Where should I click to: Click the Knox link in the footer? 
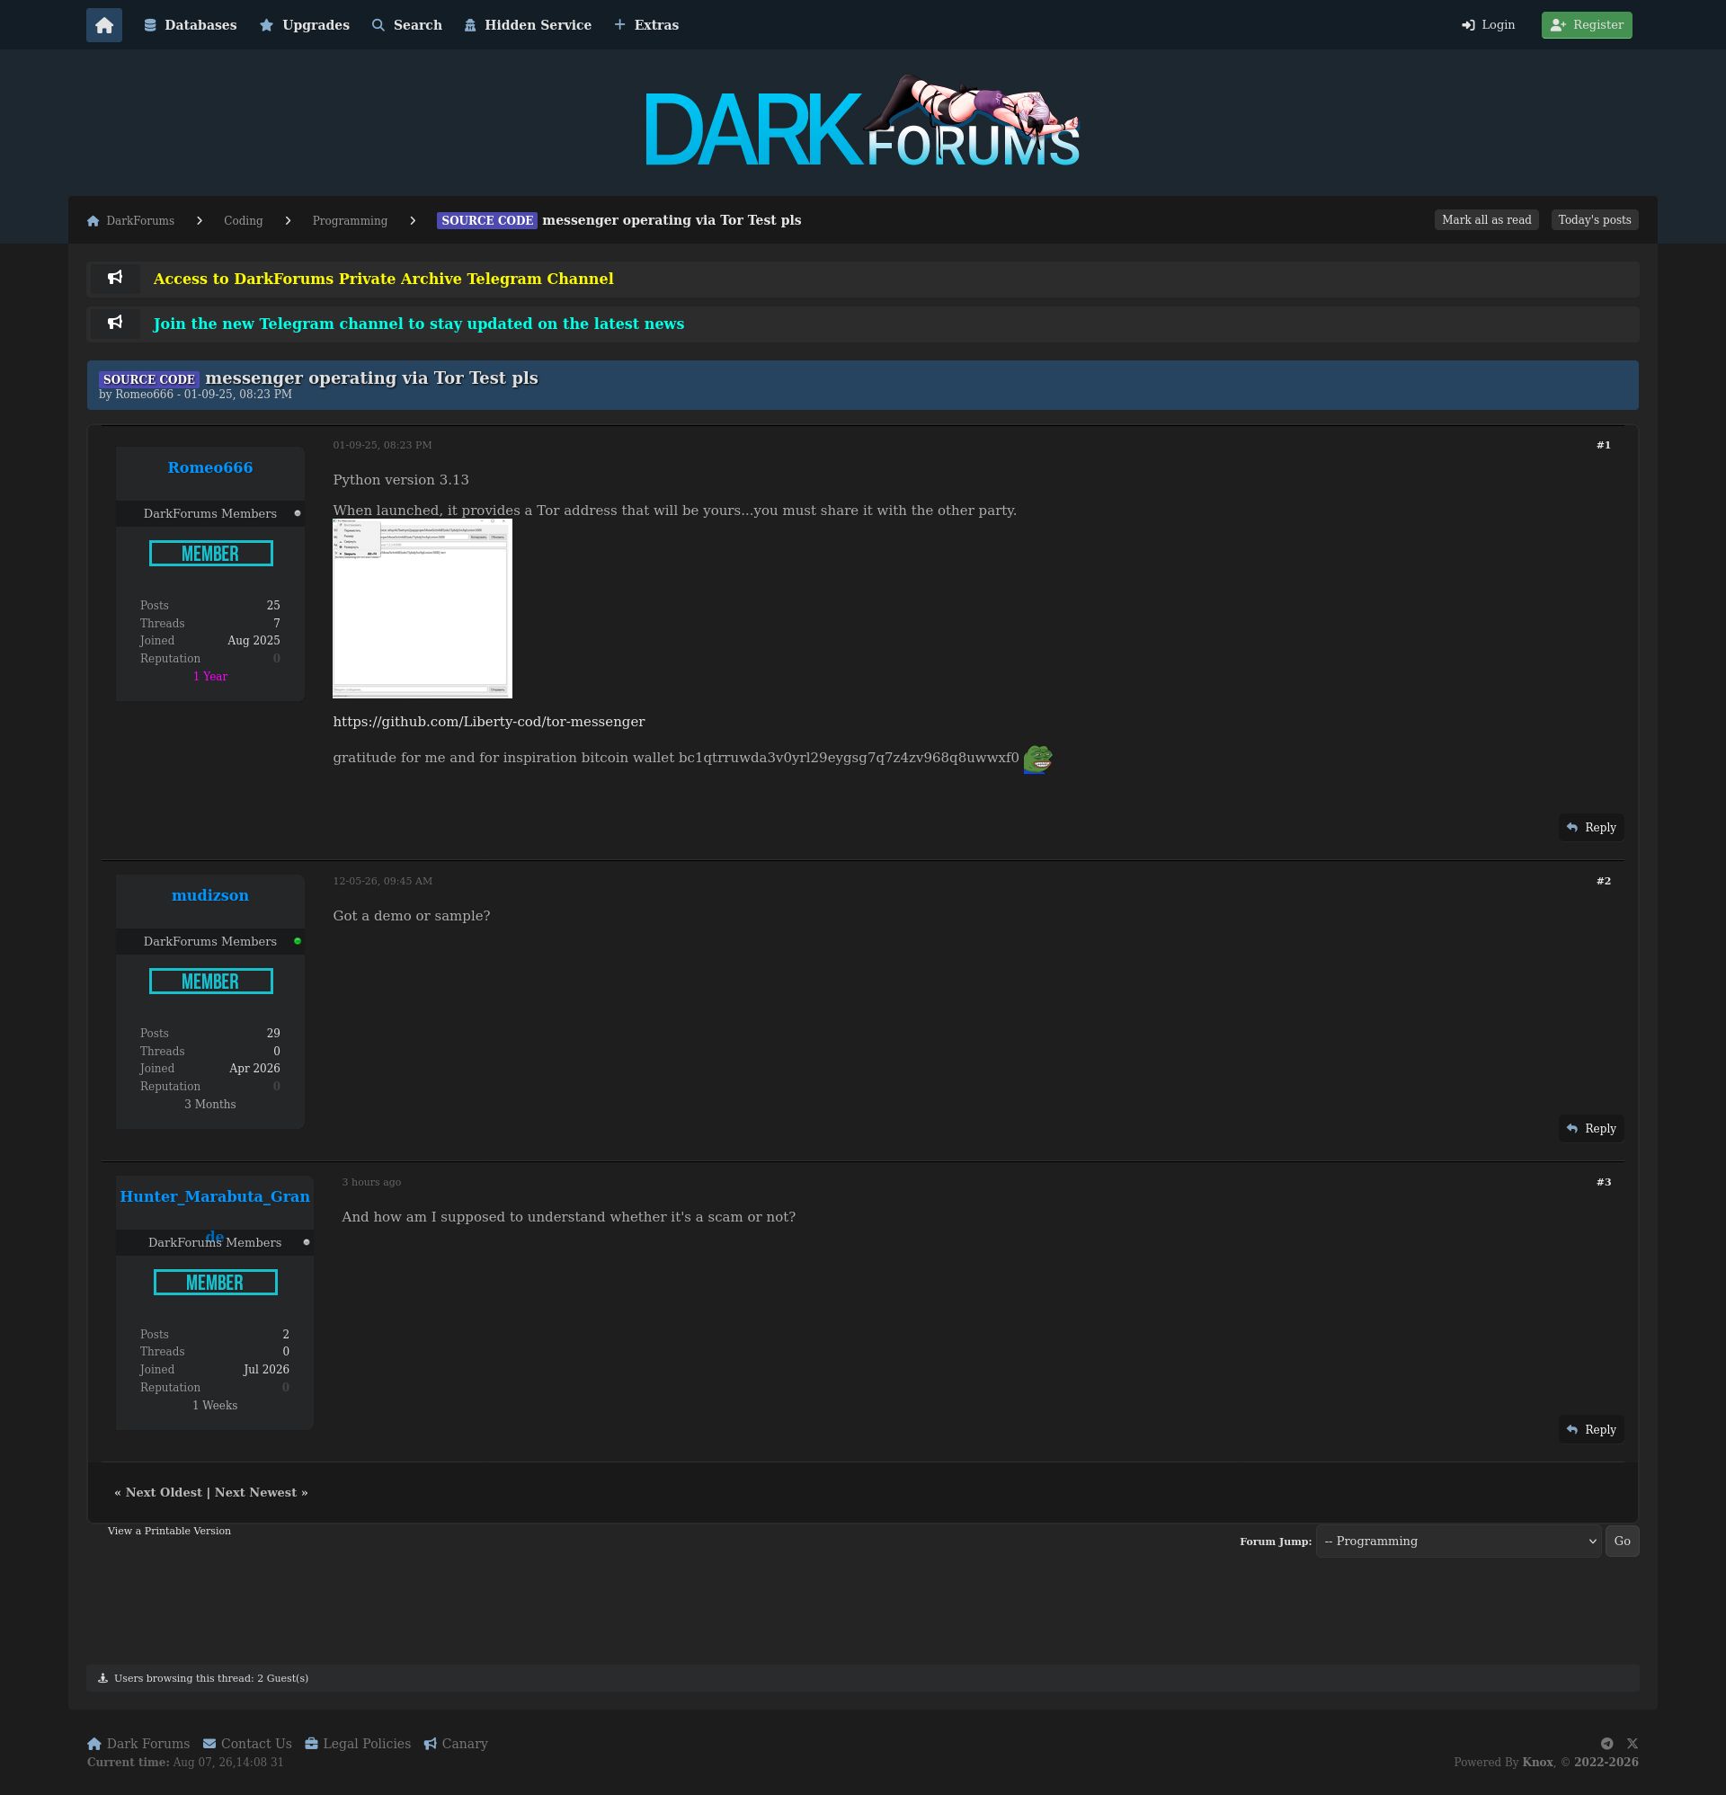coord(1537,1762)
